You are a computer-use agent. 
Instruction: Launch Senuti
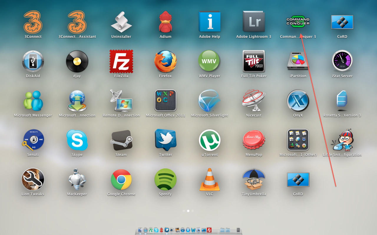(33, 140)
